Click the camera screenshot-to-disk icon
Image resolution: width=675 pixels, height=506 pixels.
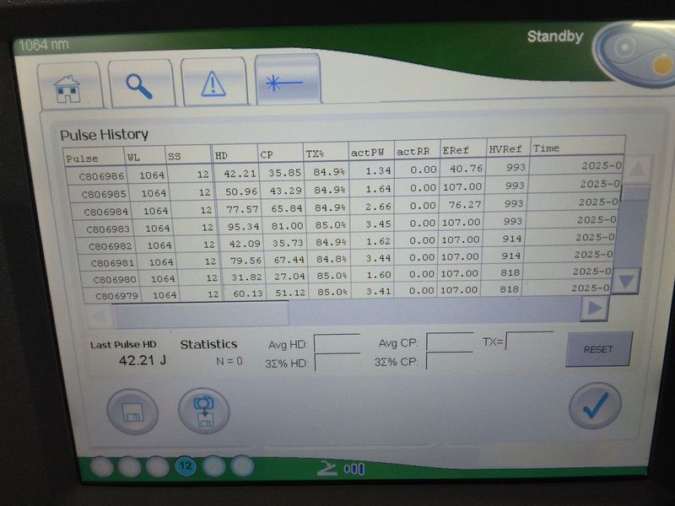[204, 411]
